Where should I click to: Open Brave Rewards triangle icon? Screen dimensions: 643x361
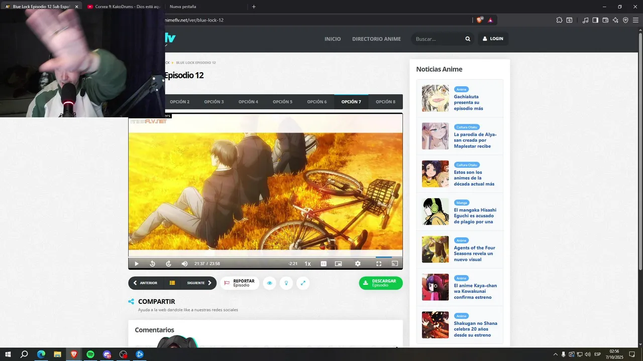[x=490, y=20]
